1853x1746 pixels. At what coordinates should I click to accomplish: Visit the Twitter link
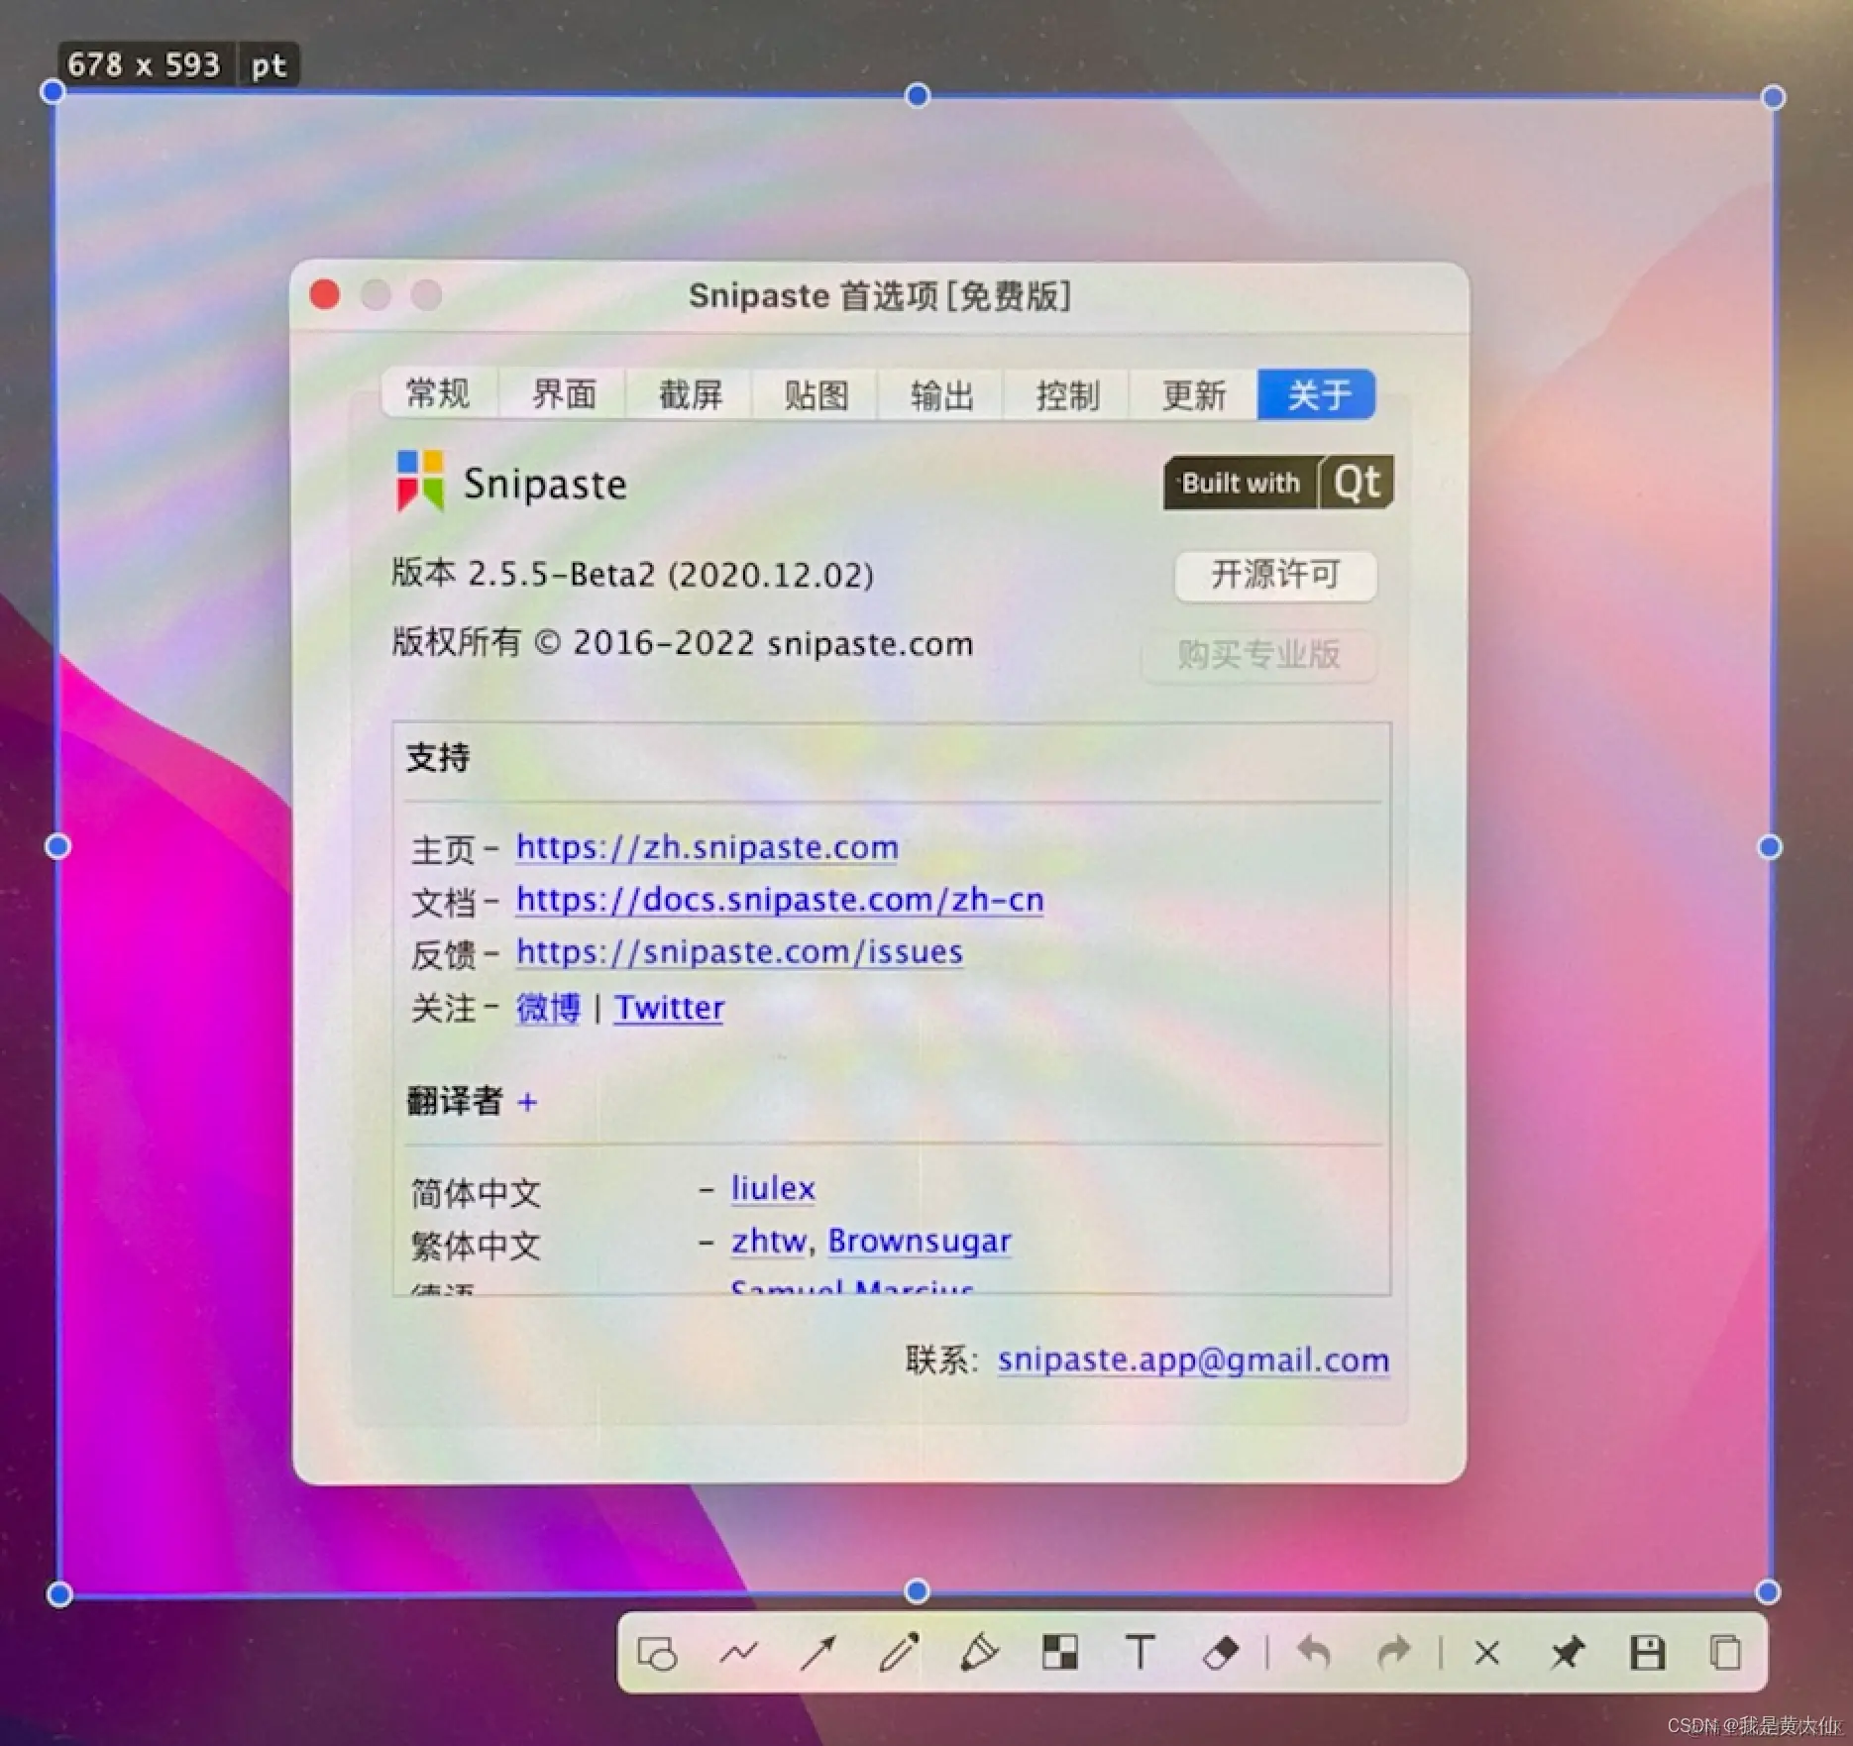(668, 1008)
